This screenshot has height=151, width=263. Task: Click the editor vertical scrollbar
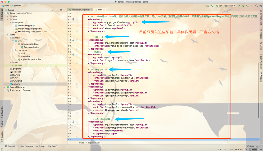258,90
